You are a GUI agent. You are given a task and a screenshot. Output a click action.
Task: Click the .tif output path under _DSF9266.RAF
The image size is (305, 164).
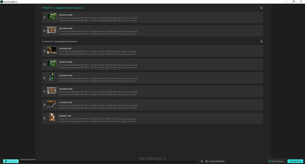point(97,54)
